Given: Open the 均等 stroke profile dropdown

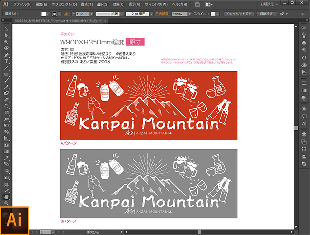Looking at the screenshot, I should point(122,14).
